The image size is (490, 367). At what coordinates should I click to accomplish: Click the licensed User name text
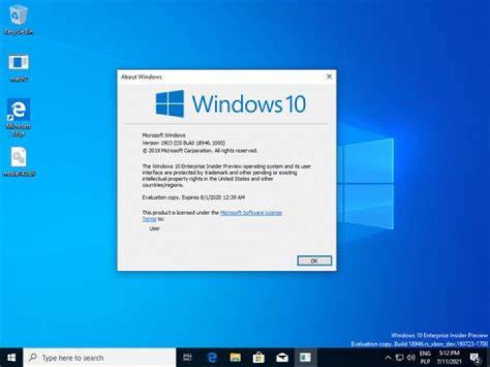click(154, 228)
